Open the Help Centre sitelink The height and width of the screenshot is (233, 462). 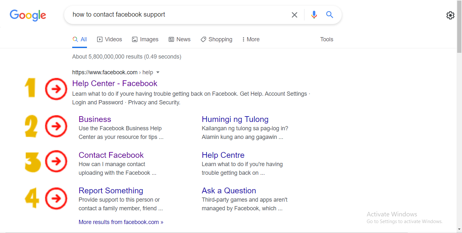click(223, 155)
